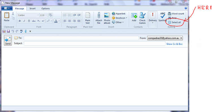Clear text formatting with eraser icon
This screenshot has height=112, width=212.
50,15
